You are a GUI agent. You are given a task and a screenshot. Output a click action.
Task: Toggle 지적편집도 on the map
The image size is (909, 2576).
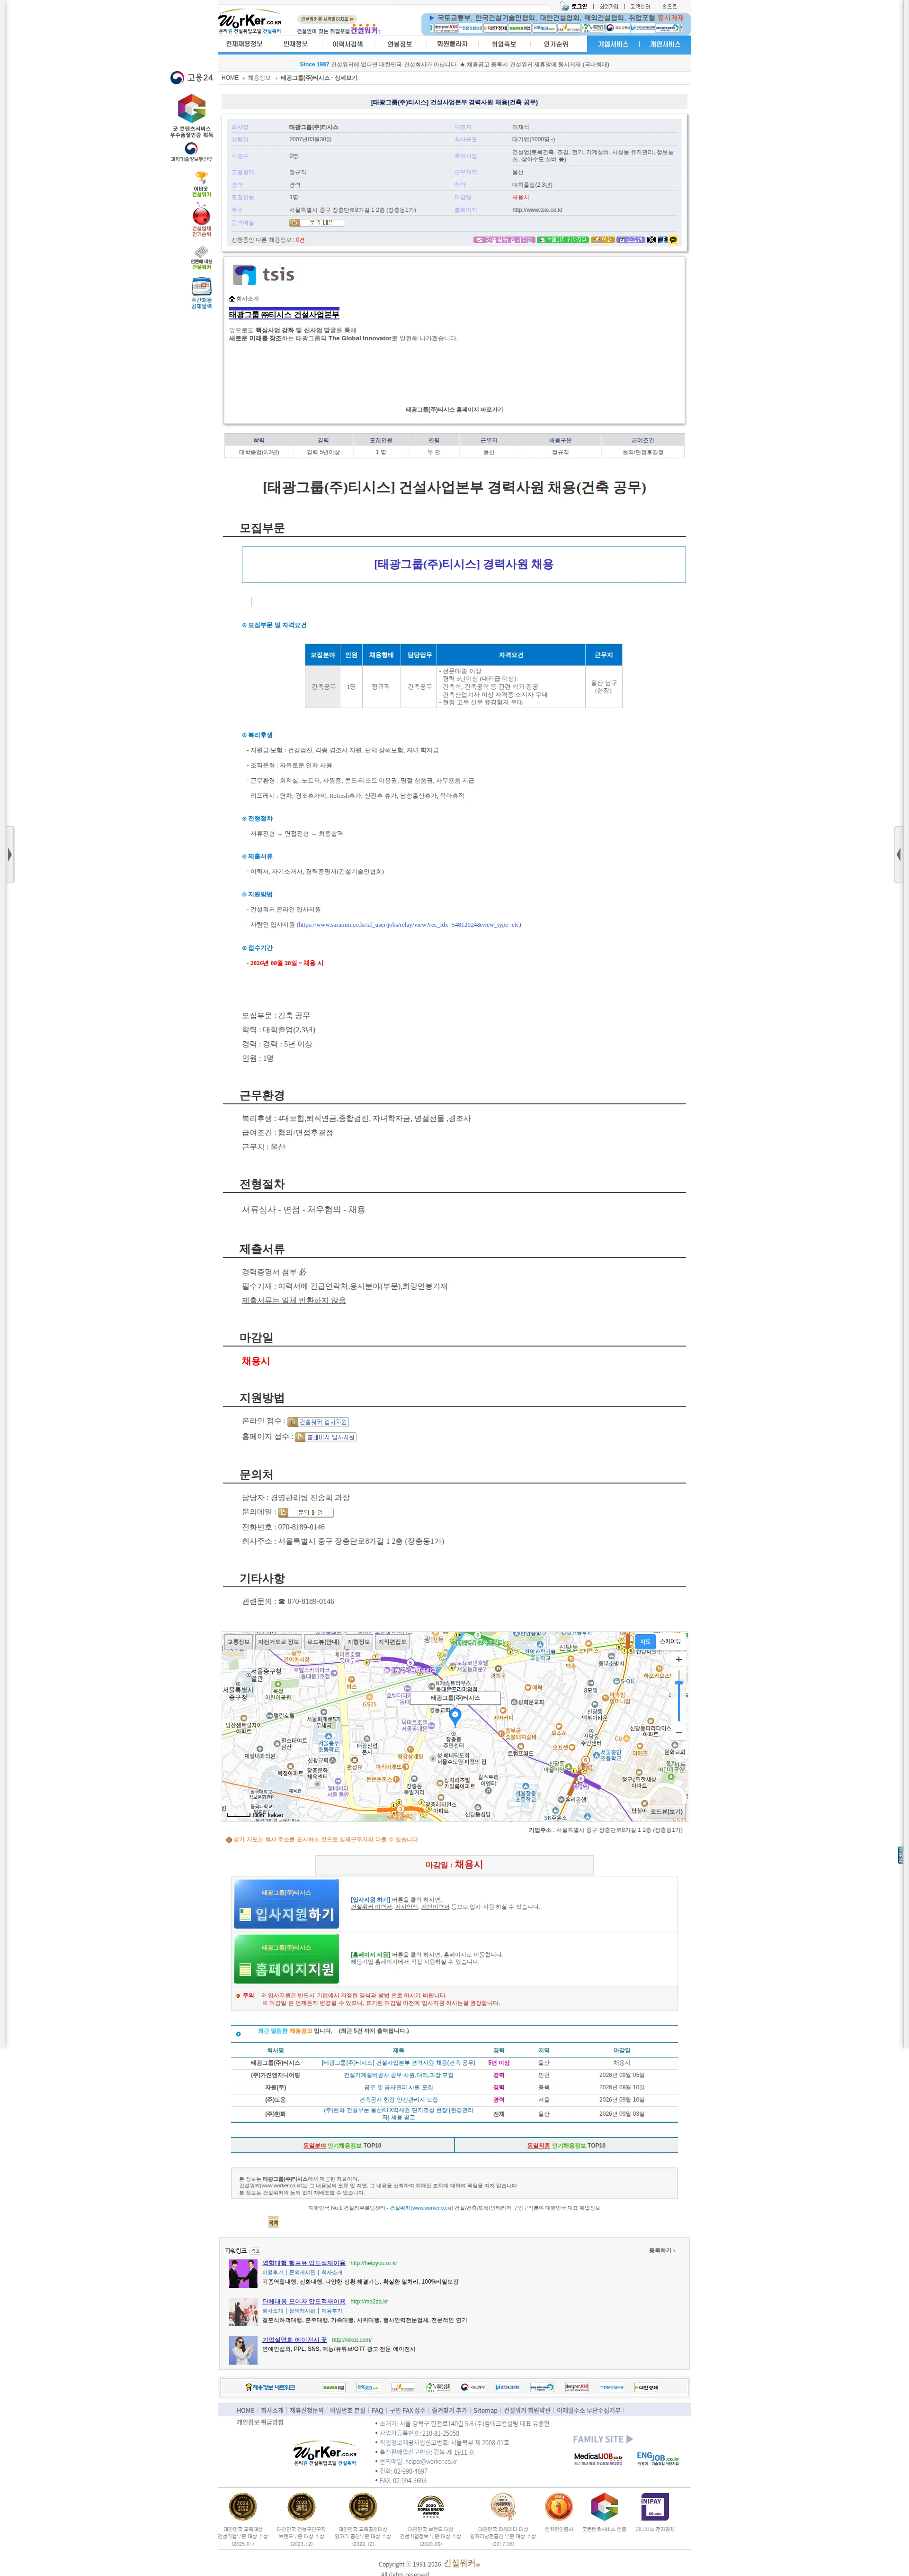coord(392,1642)
